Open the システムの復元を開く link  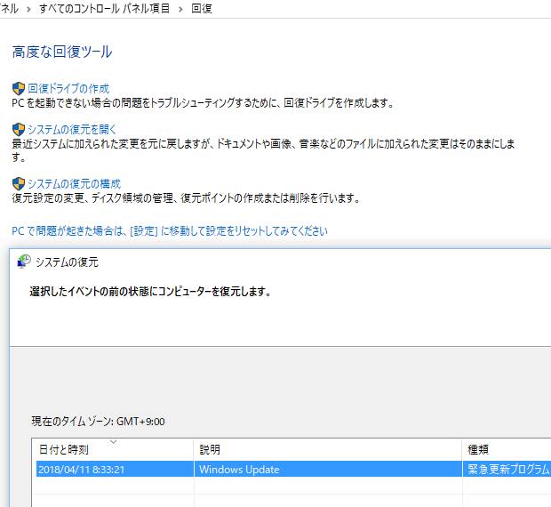[x=72, y=129]
